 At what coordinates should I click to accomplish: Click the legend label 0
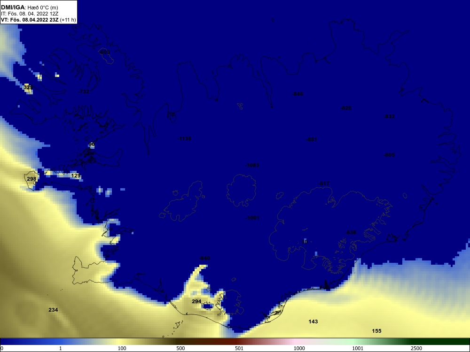pyautogui.click(x=2, y=348)
